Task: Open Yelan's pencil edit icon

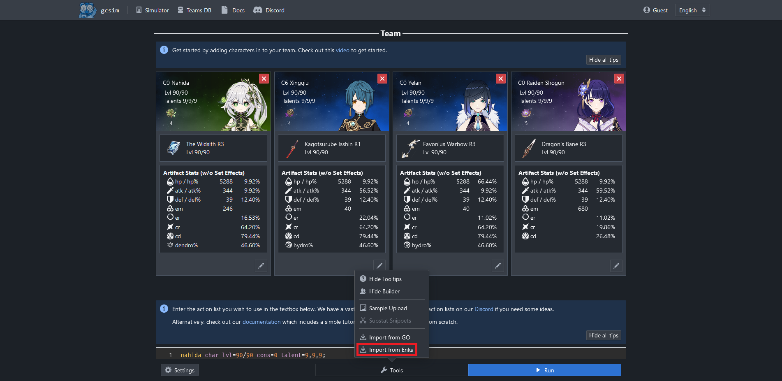Action: pos(498,266)
